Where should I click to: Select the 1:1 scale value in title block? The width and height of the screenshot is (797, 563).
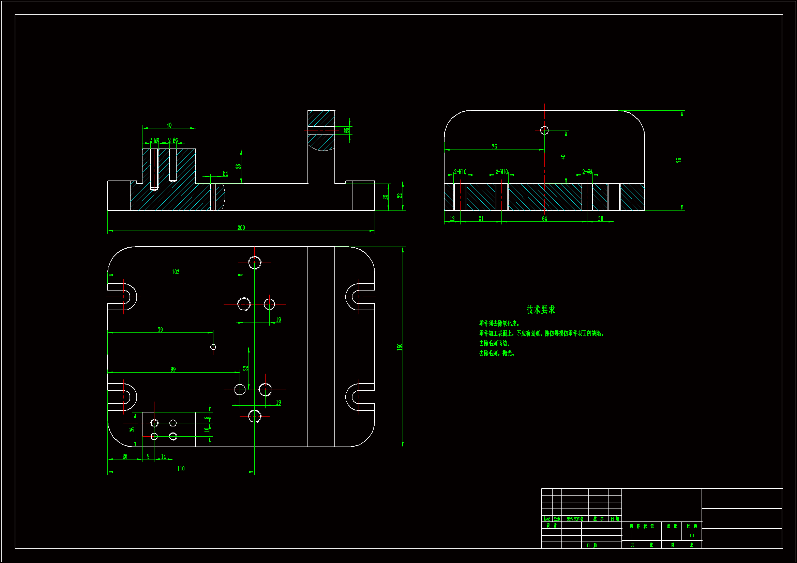coord(692,536)
